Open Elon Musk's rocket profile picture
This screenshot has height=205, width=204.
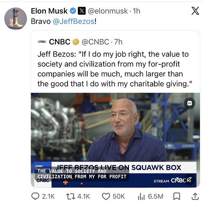click(x=16, y=18)
